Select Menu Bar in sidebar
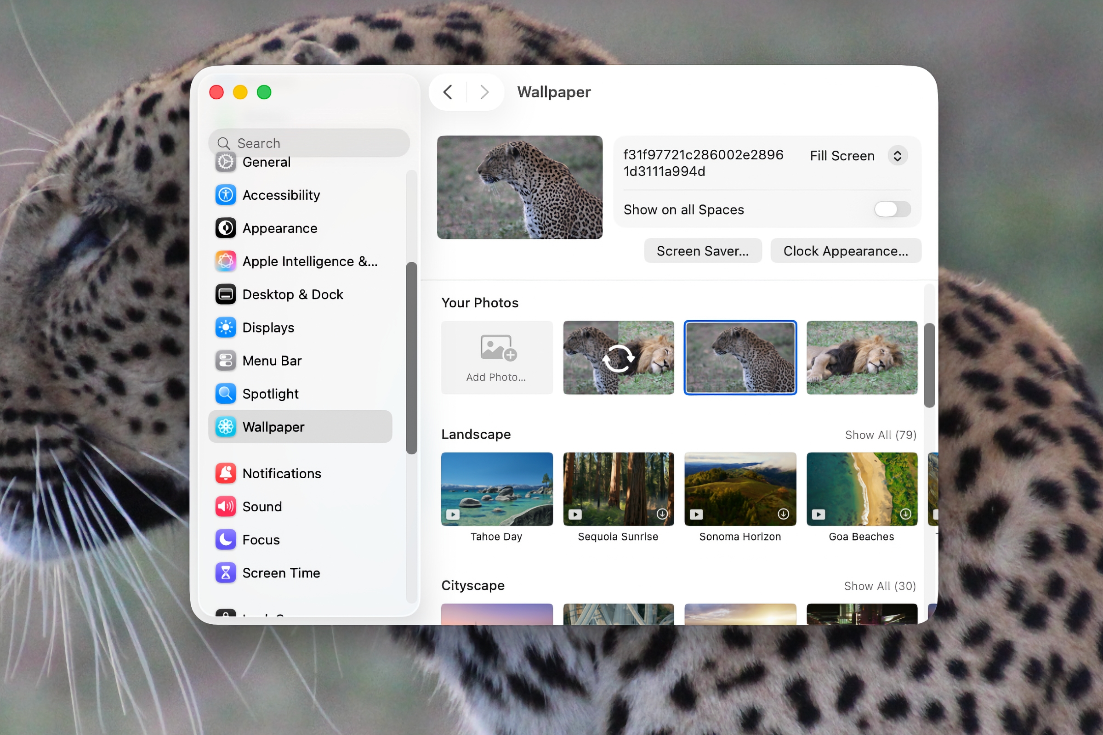Image resolution: width=1103 pixels, height=735 pixels. click(x=272, y=361)
